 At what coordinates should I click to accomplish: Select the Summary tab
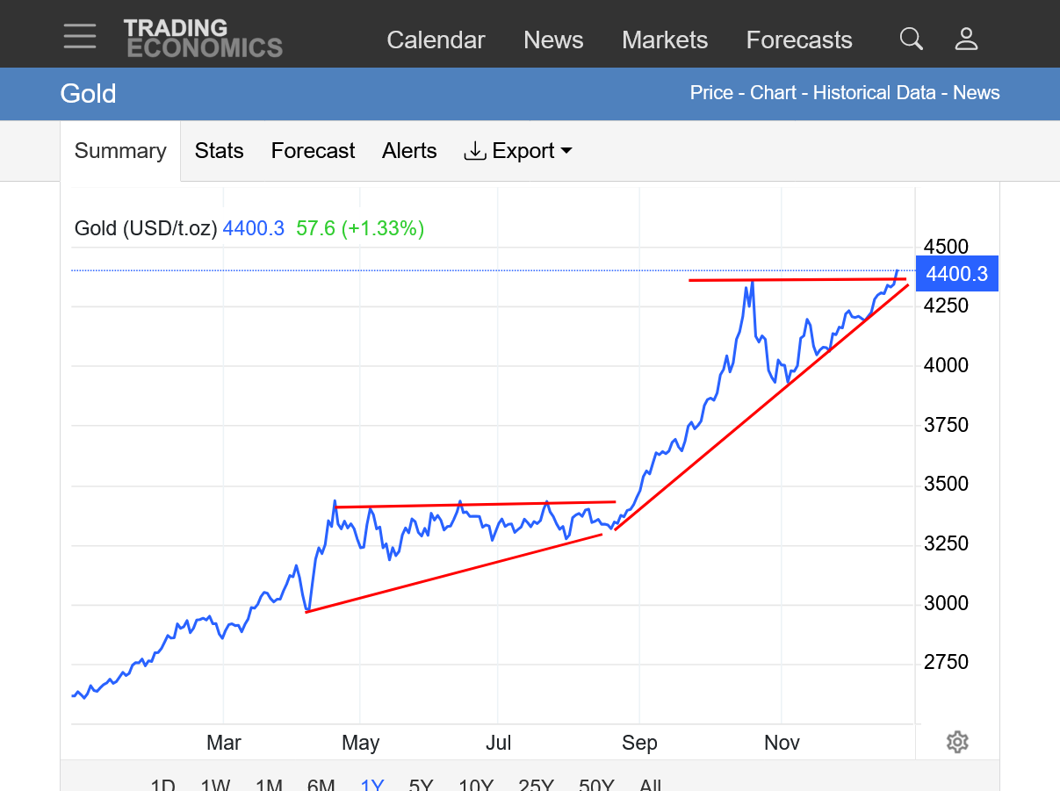click(120, 151)
